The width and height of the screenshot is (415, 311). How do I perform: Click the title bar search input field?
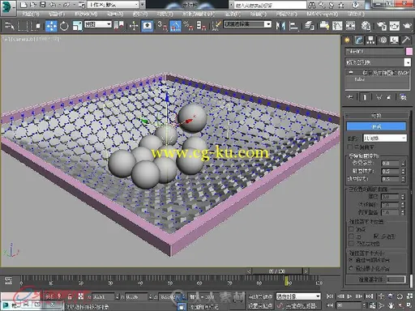(270, 5)
